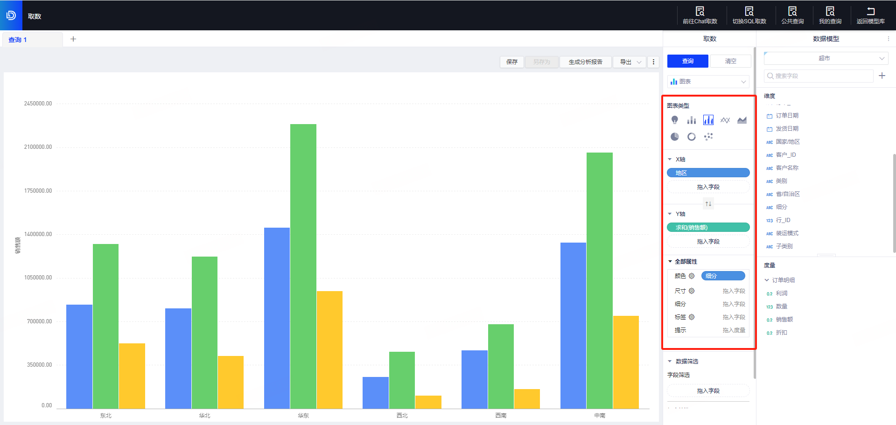Open the 图表 display type dropdown
896x425 pixels.
click(x=708, y=82)
